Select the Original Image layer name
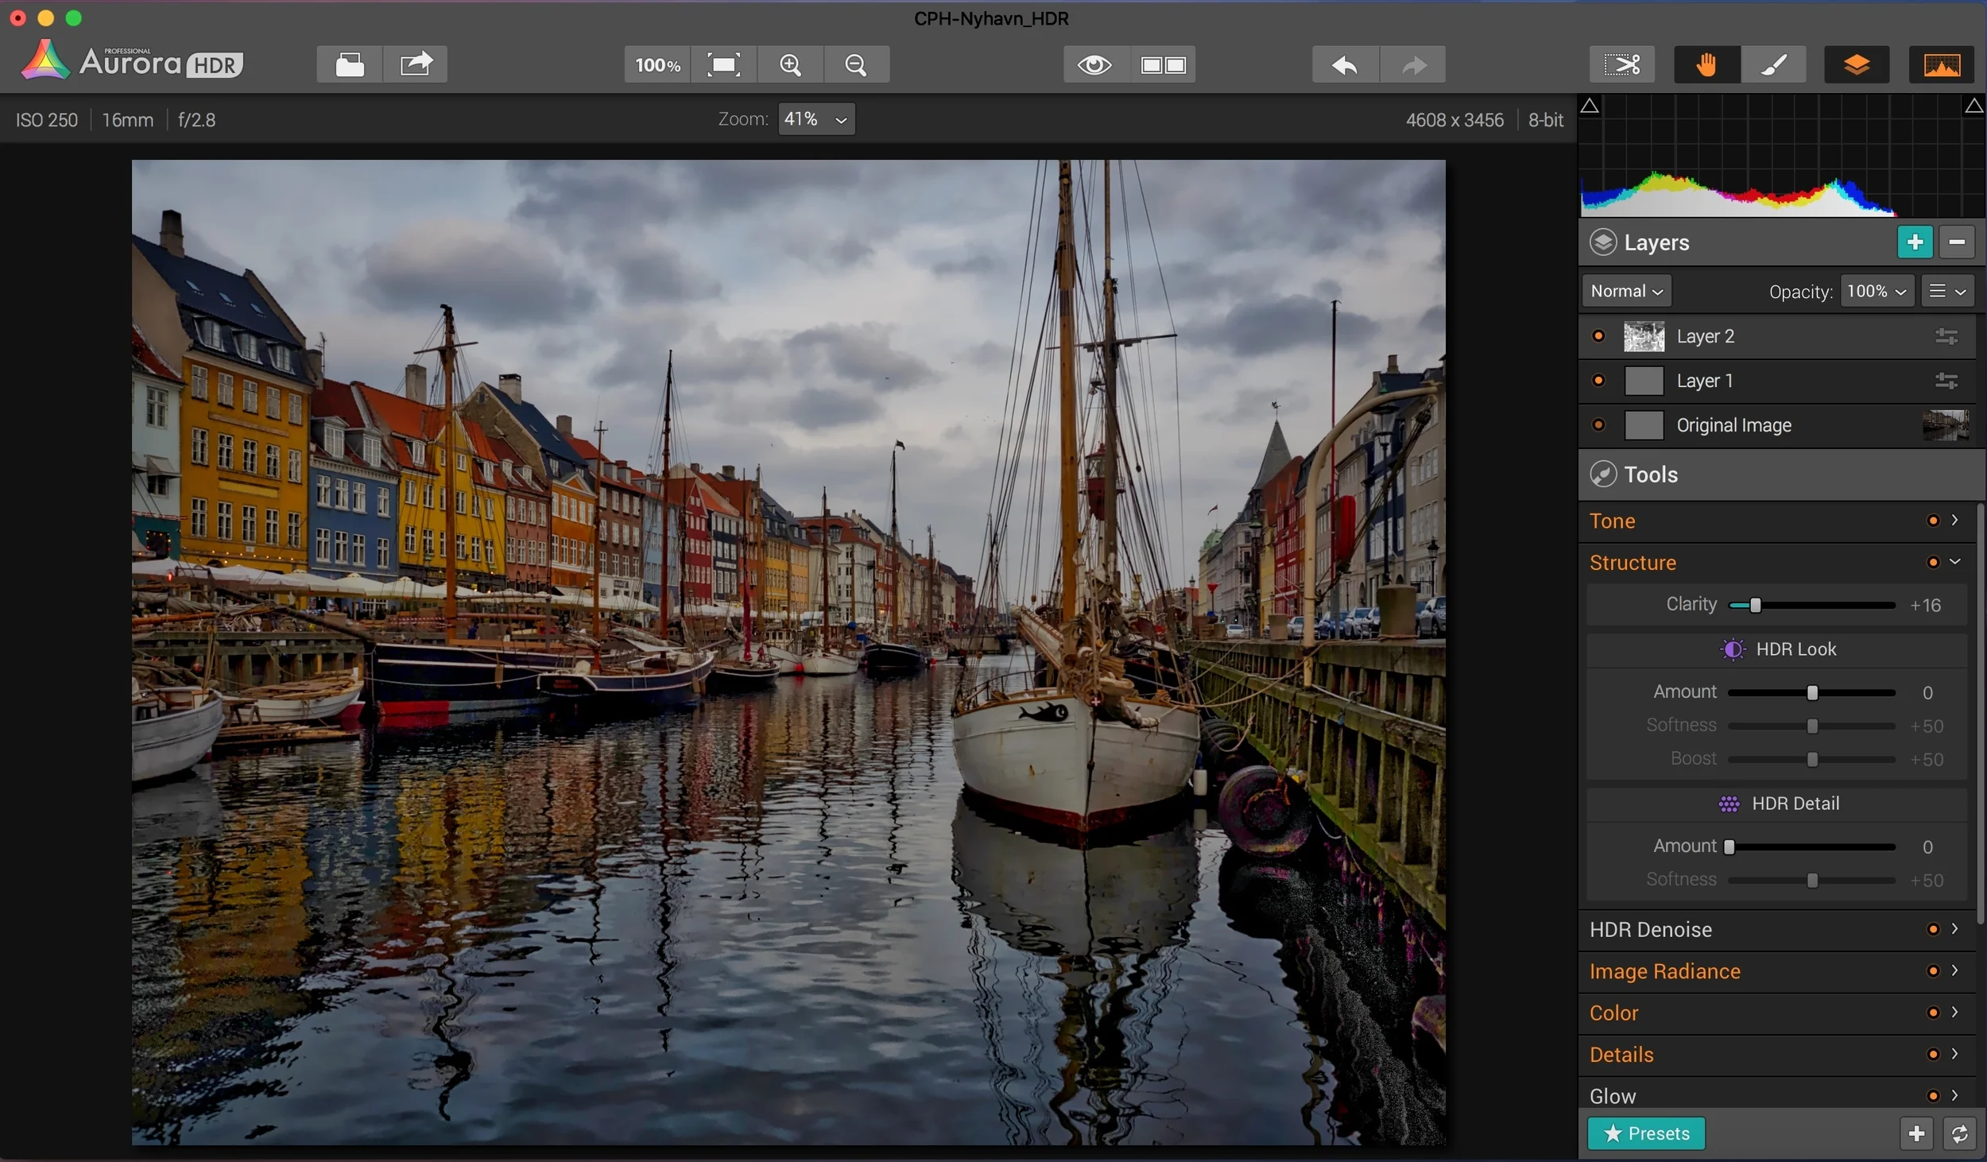 pyautogui.click(x=1734, y=425)
